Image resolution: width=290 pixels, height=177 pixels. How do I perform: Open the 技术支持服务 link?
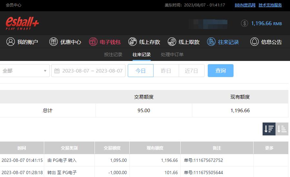(270, 5)
